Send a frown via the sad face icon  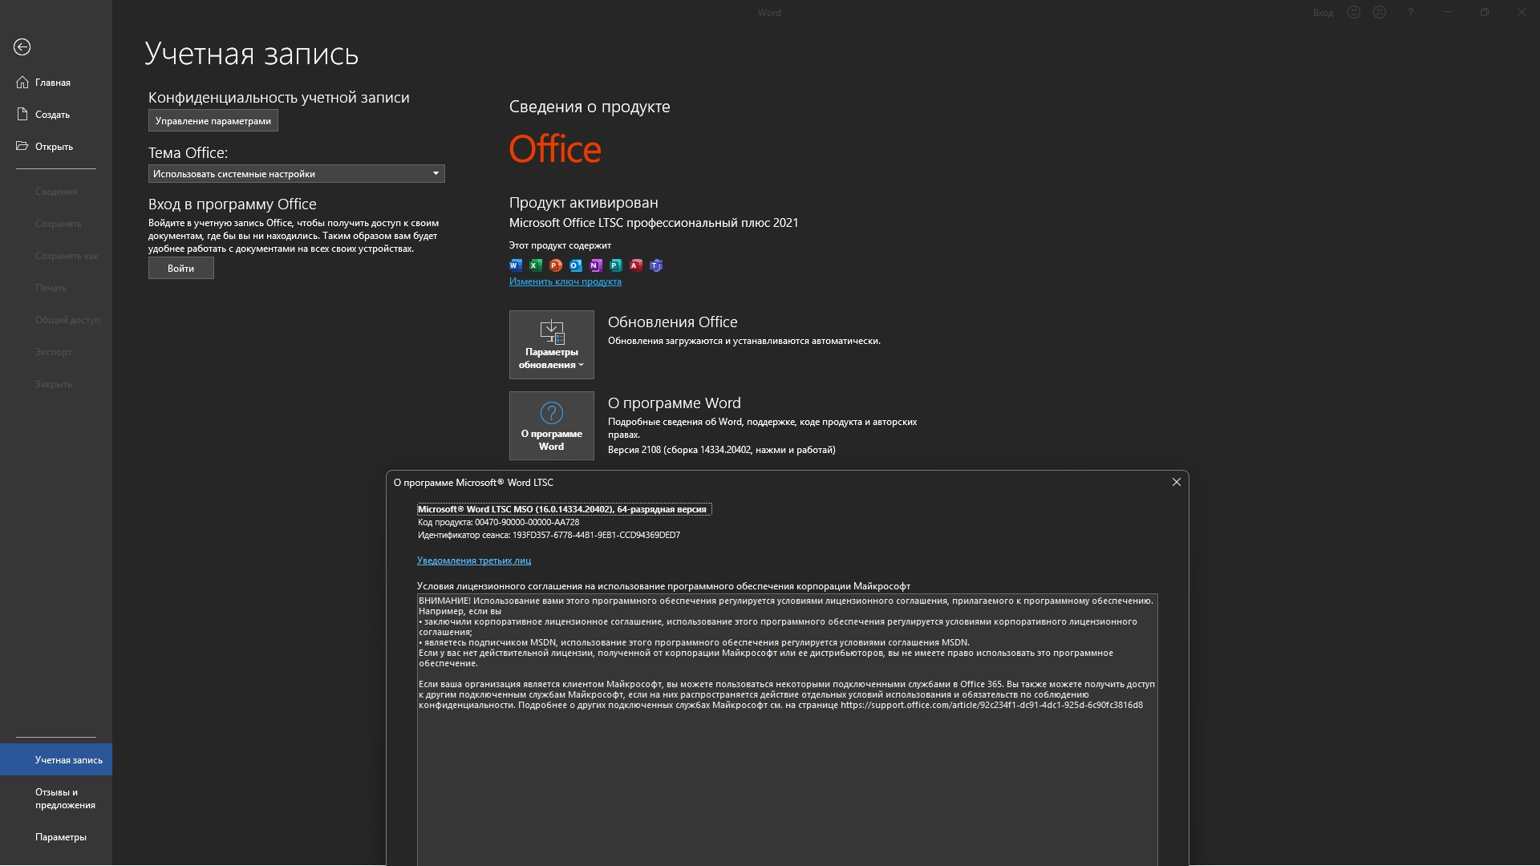(1380, 13)
